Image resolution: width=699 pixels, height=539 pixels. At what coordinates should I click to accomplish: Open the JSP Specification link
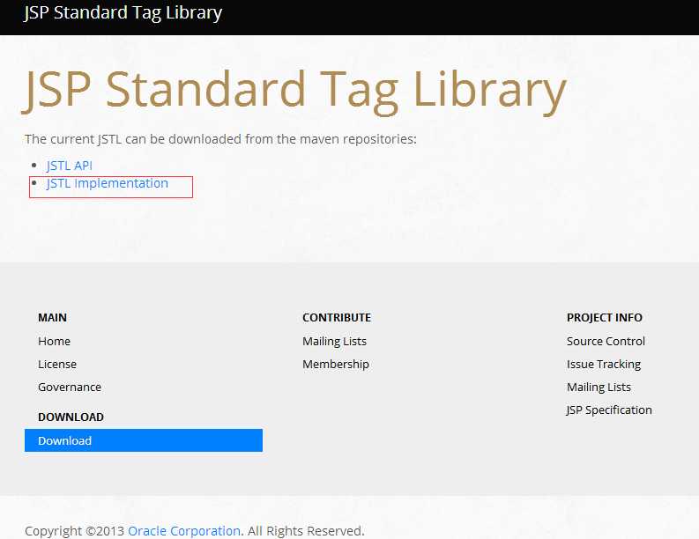[609, 410]
